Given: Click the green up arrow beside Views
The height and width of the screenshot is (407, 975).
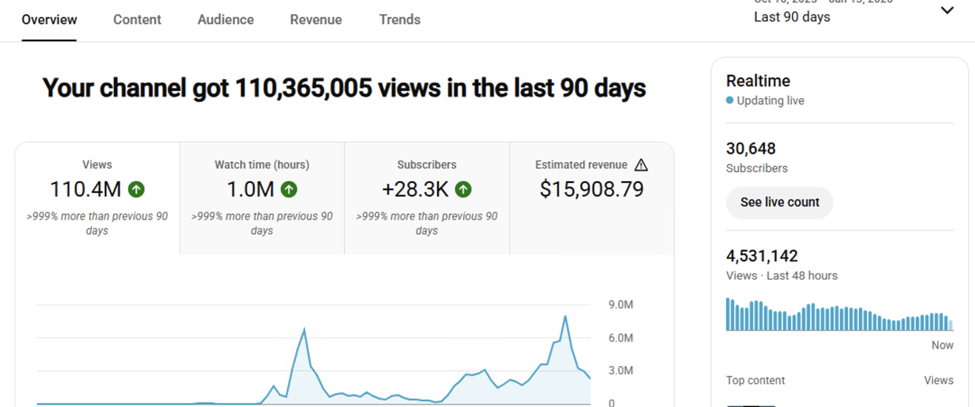Looking at the screenshot, I should pos(136,189).
